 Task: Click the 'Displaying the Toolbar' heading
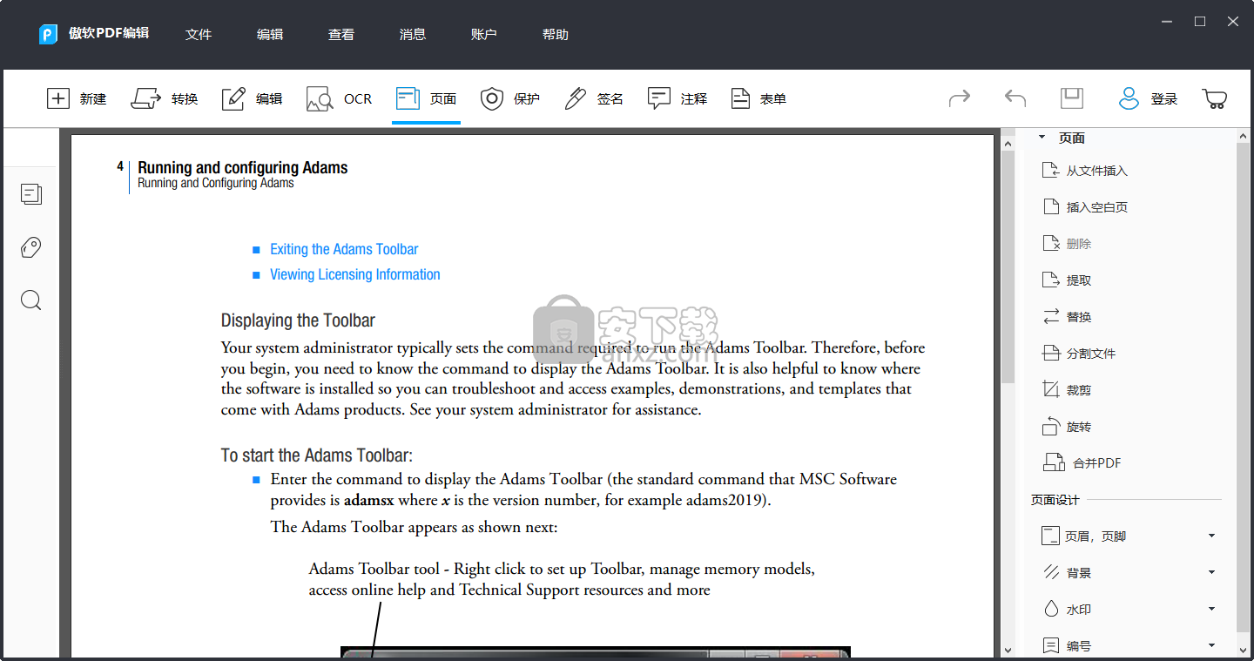pos(298,320)
